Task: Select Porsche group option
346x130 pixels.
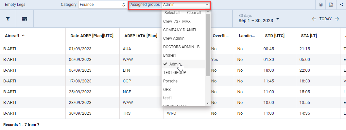Action: (183, 81)
